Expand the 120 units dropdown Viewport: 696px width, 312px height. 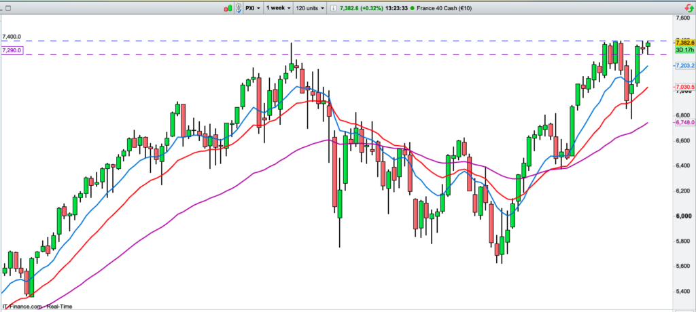click(310, 7)
